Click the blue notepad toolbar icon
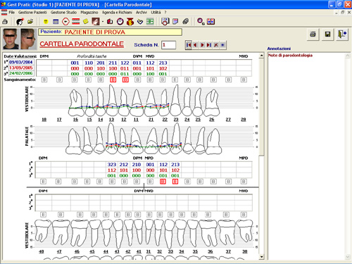 tap(175, 22)
